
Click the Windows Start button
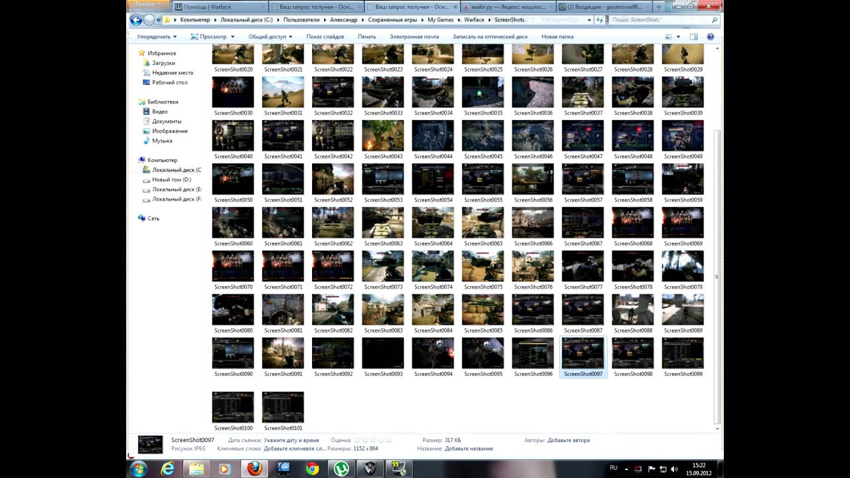tap(139, 469)
